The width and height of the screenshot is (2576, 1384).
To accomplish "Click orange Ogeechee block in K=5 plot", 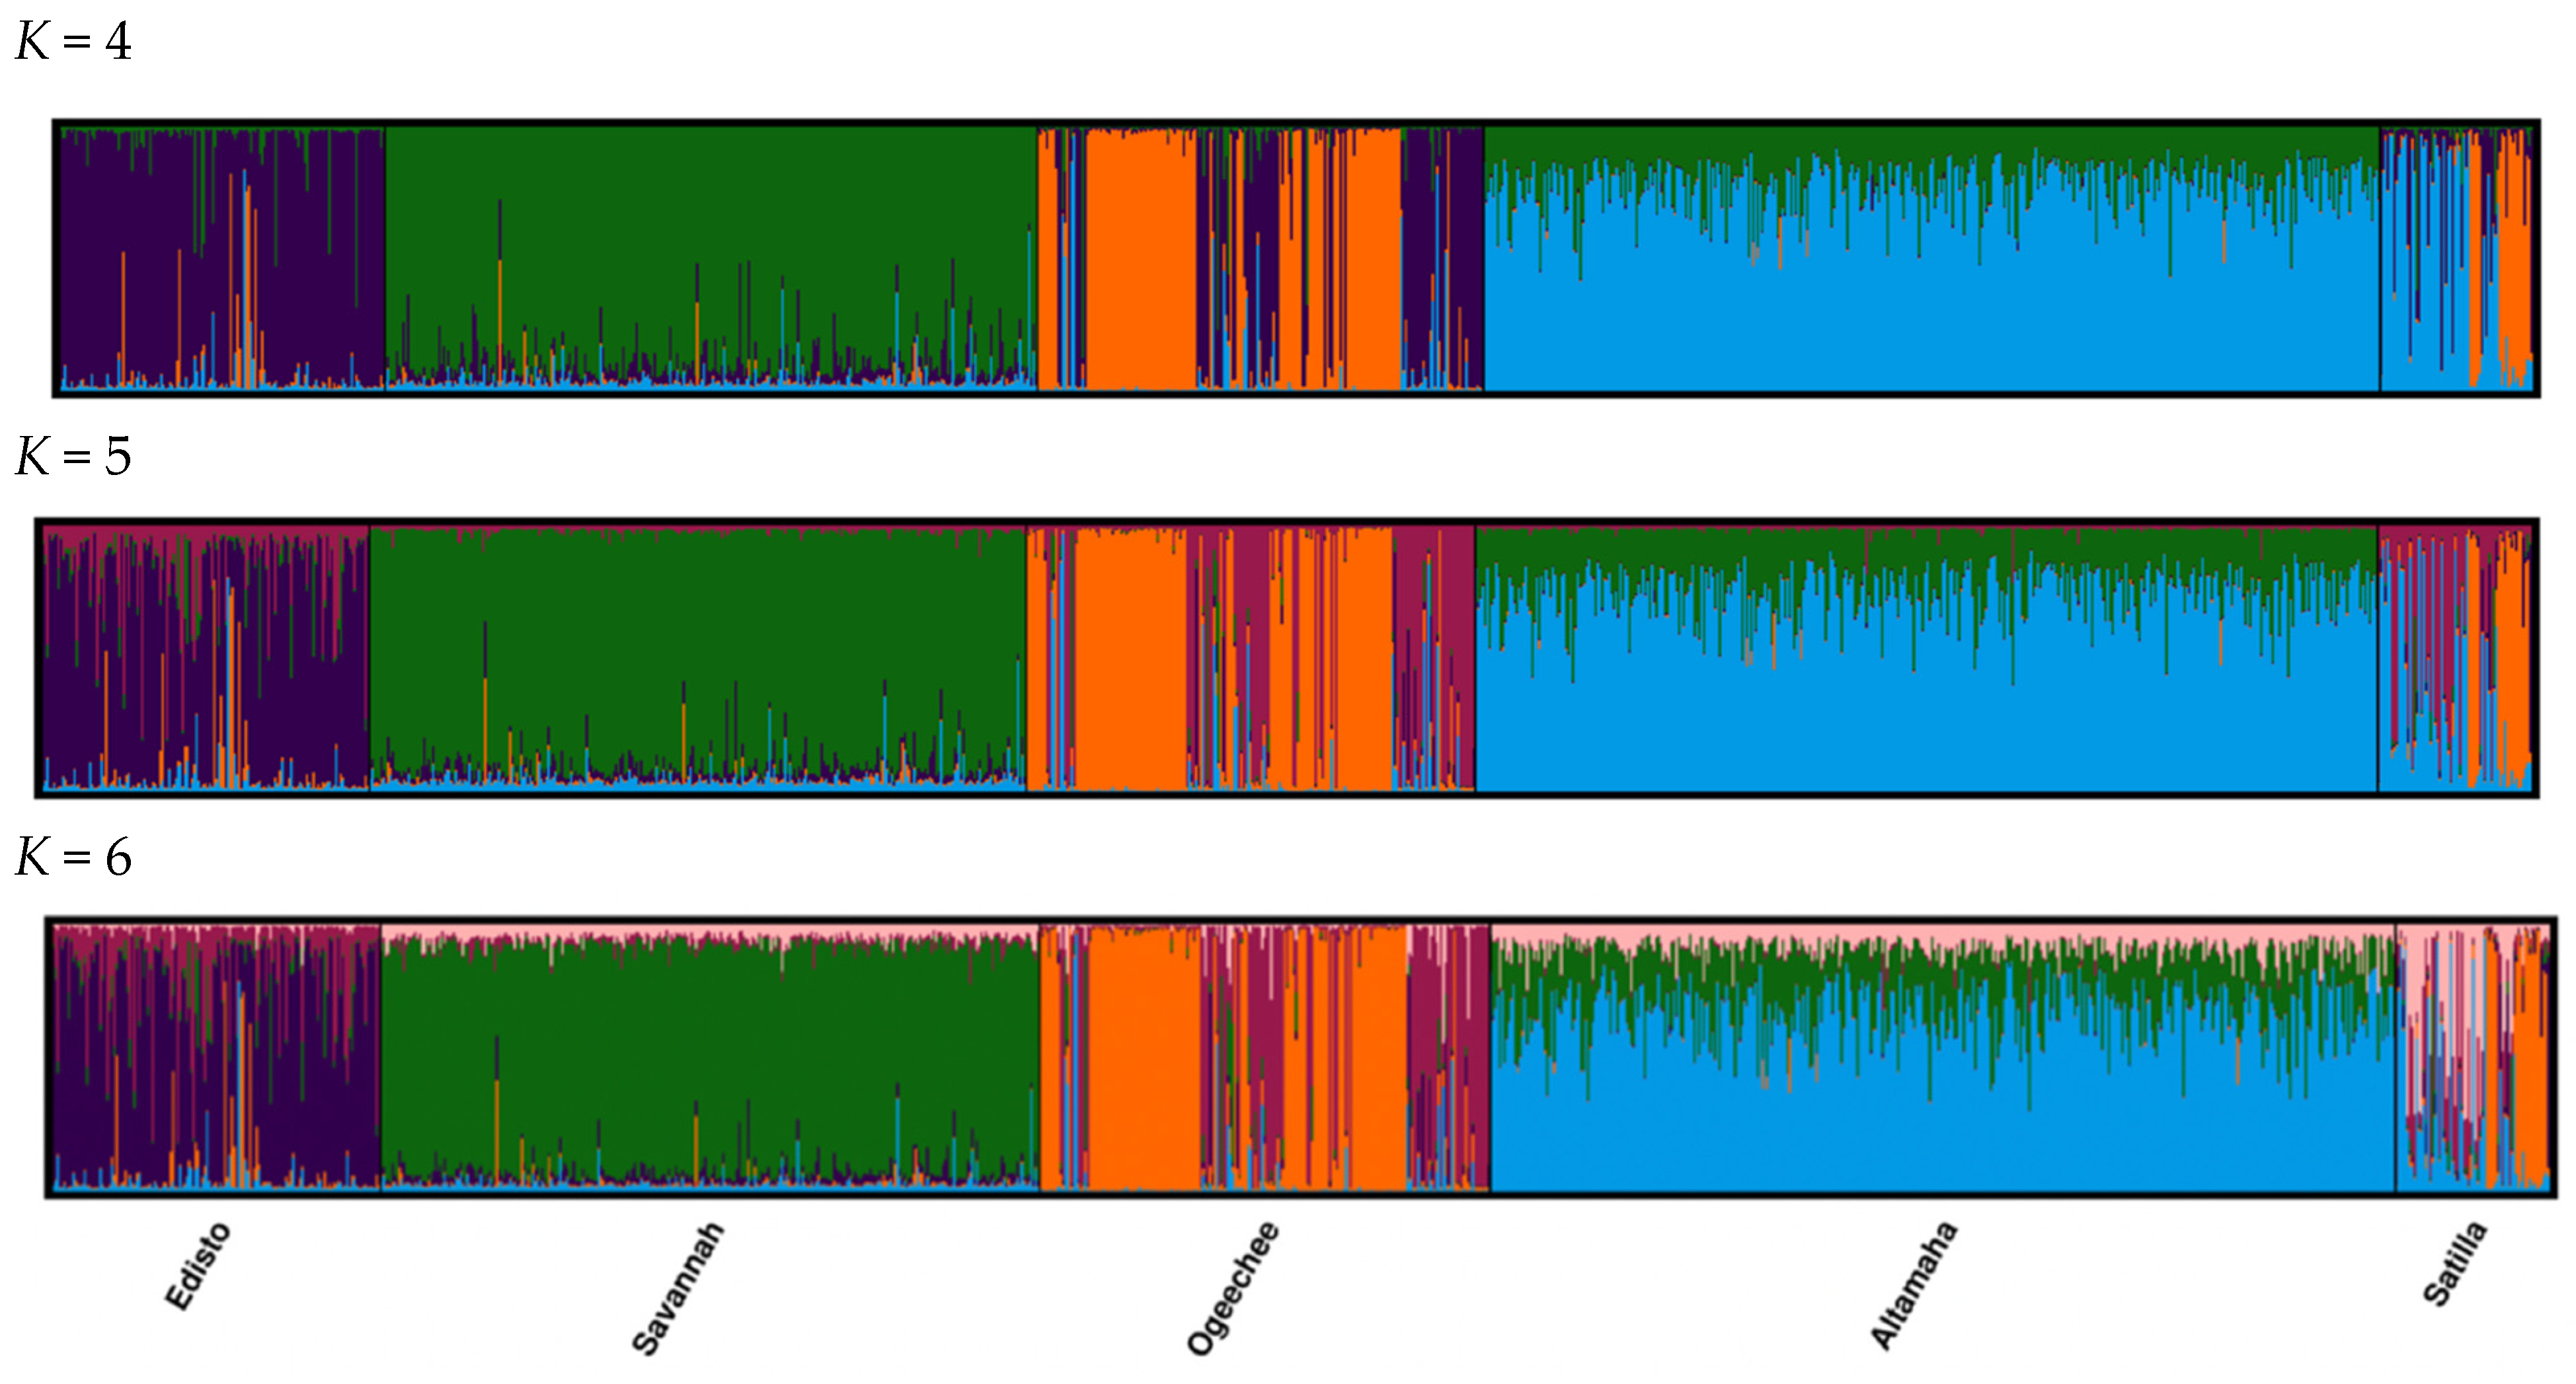I will (1130, 659).
